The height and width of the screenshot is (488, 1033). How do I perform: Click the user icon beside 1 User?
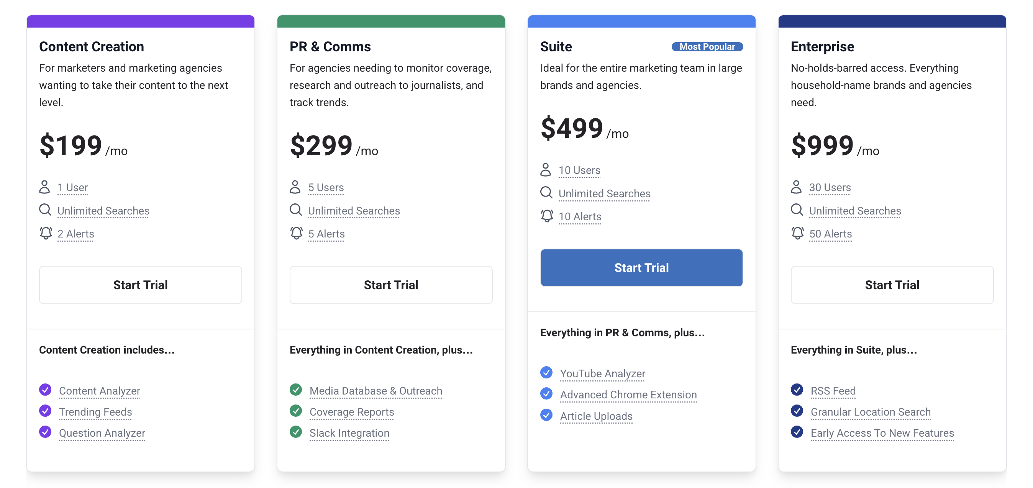44,187
